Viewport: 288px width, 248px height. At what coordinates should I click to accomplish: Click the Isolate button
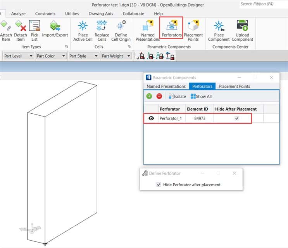177,96
